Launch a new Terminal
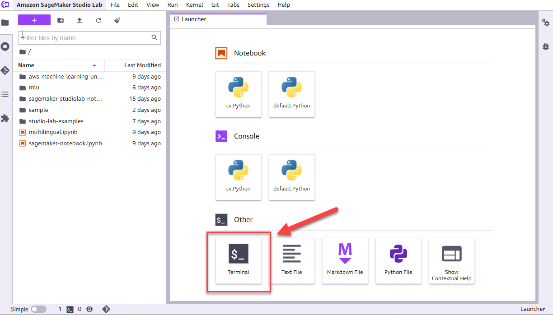 pos(239,261)
